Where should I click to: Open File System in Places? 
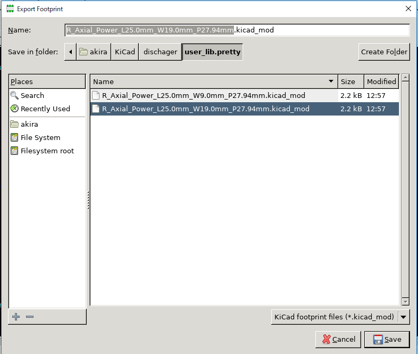click(x=40, y=138)
